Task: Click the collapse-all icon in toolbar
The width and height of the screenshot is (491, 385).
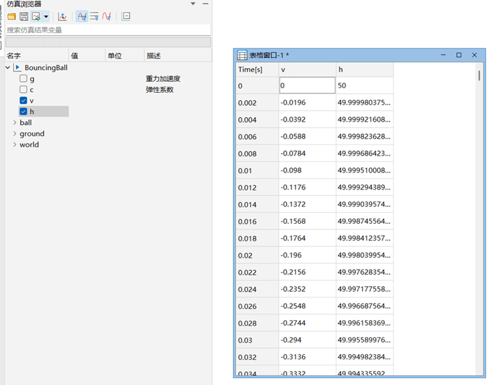Action: [126, 16]
